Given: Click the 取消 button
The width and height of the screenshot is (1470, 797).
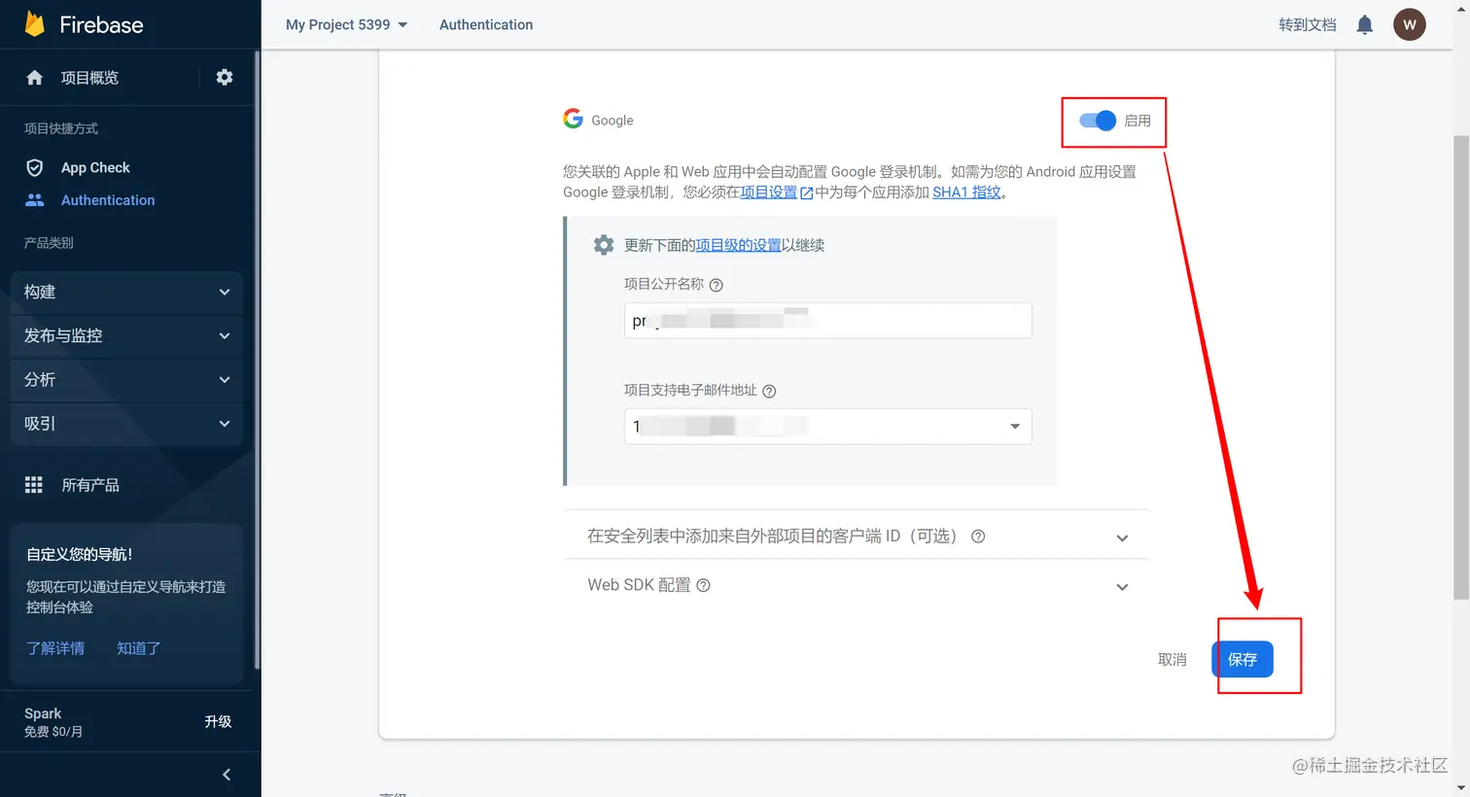Looking at the screenshot, I should point(1172,659).
